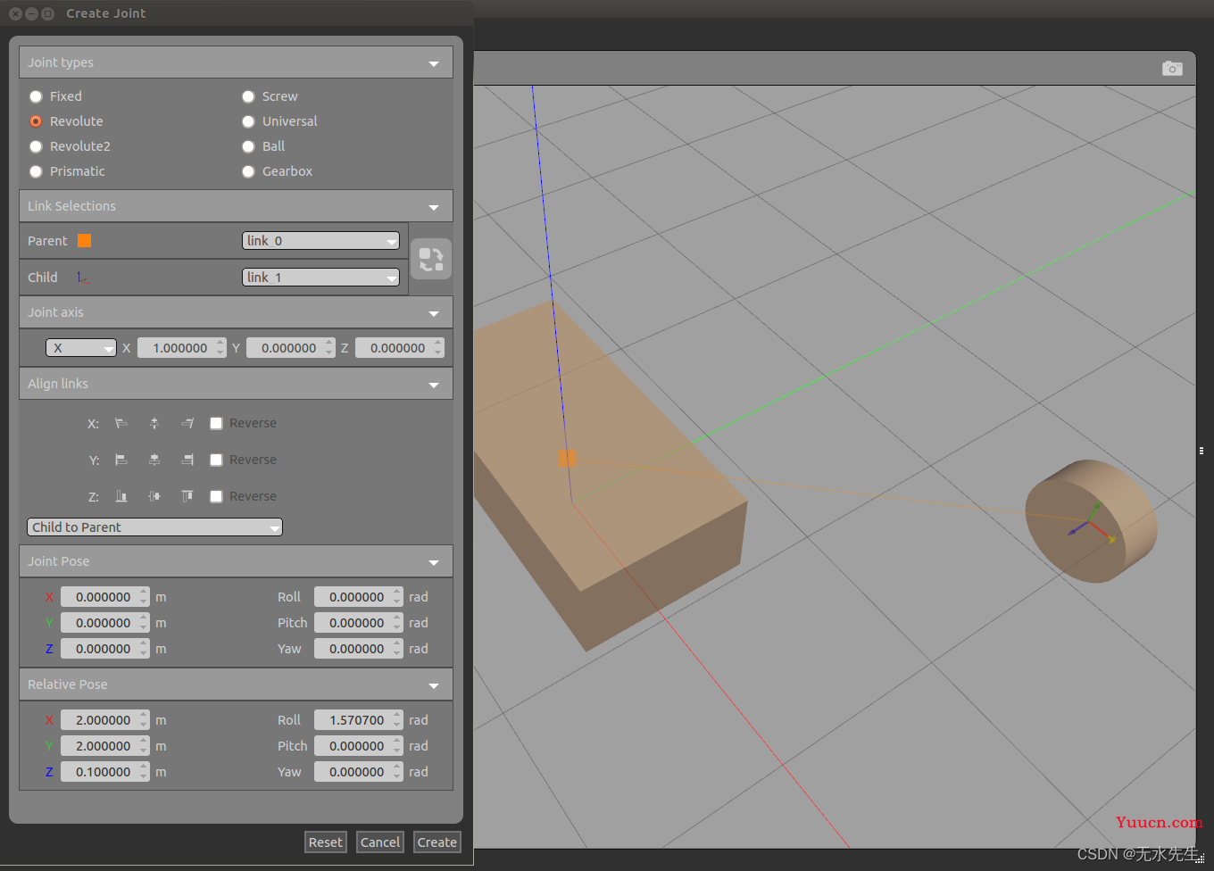The height and width of the screenshot is (871, 1214).
Task: Align links to Y center
Action: click(154, 460)
